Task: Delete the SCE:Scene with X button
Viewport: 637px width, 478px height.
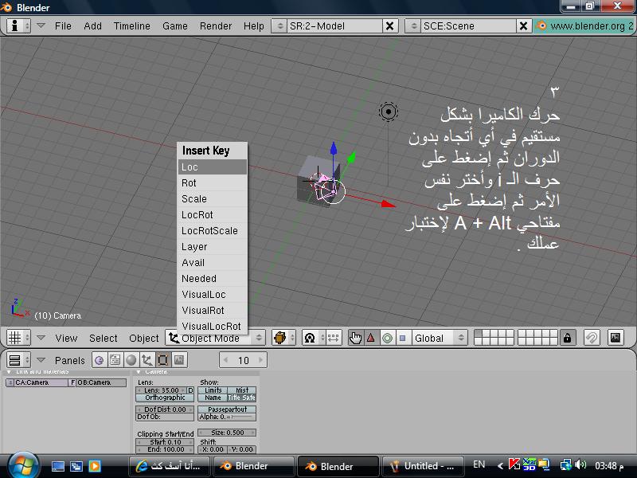Action: (523, 26)
